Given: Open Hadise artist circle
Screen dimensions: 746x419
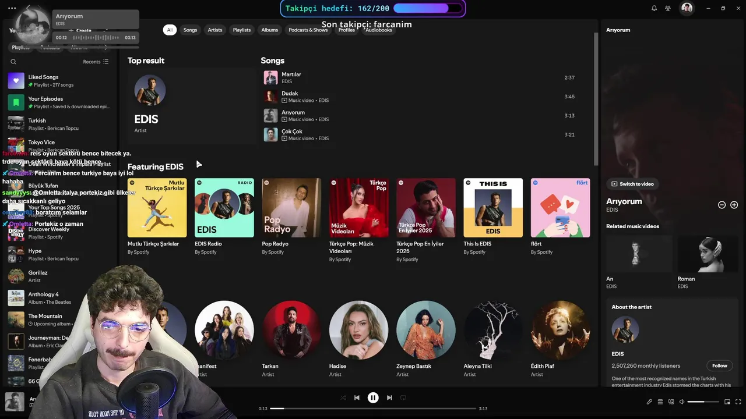Looking at the screenshot, I should coord(359,330).
